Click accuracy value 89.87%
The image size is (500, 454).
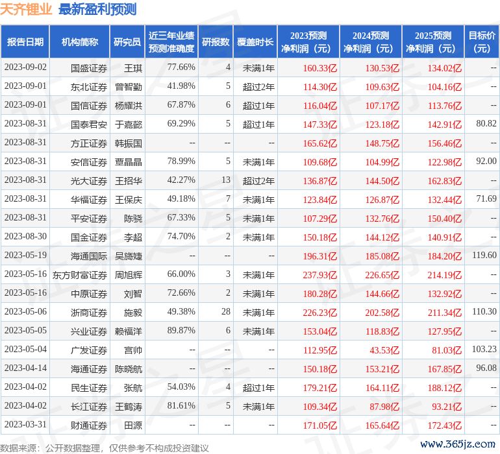(x=181, y=330)
